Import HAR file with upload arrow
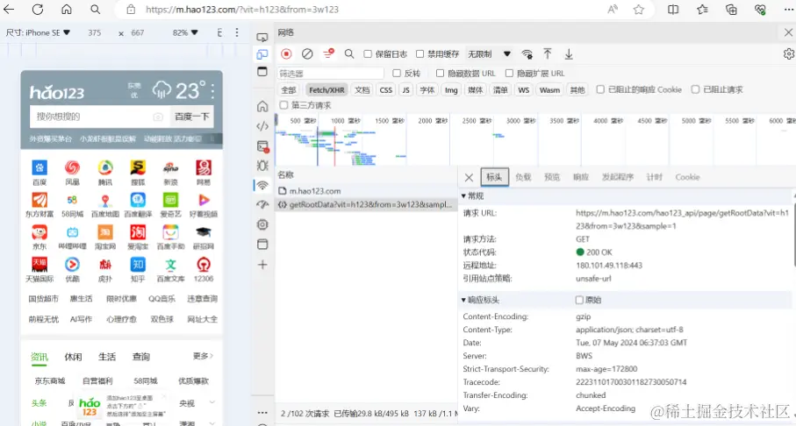 (548, 53)
